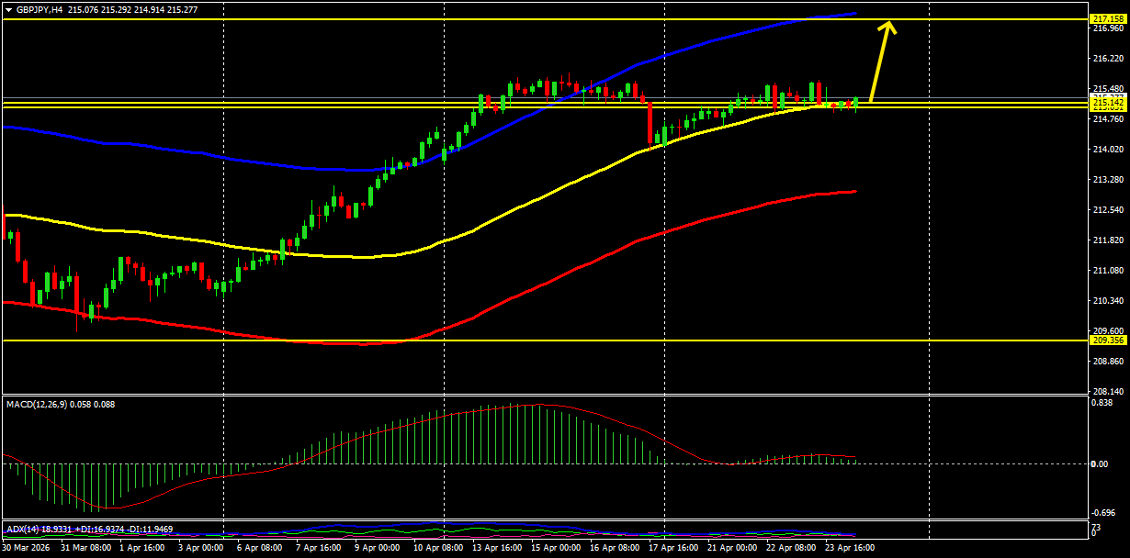The image size is (1130, 558).
Task: Click the 0.00 MACD zero level value
Action: [x=1102, y=463]
